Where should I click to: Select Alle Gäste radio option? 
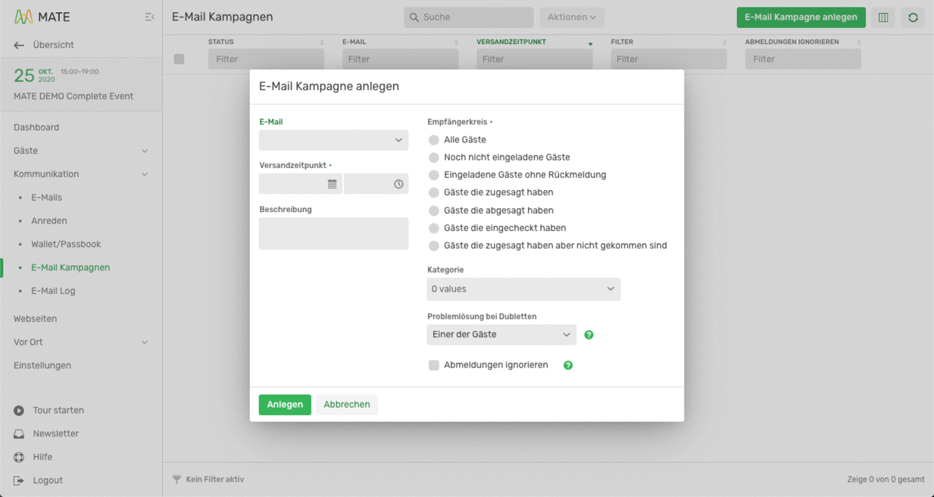click(434, 140)
